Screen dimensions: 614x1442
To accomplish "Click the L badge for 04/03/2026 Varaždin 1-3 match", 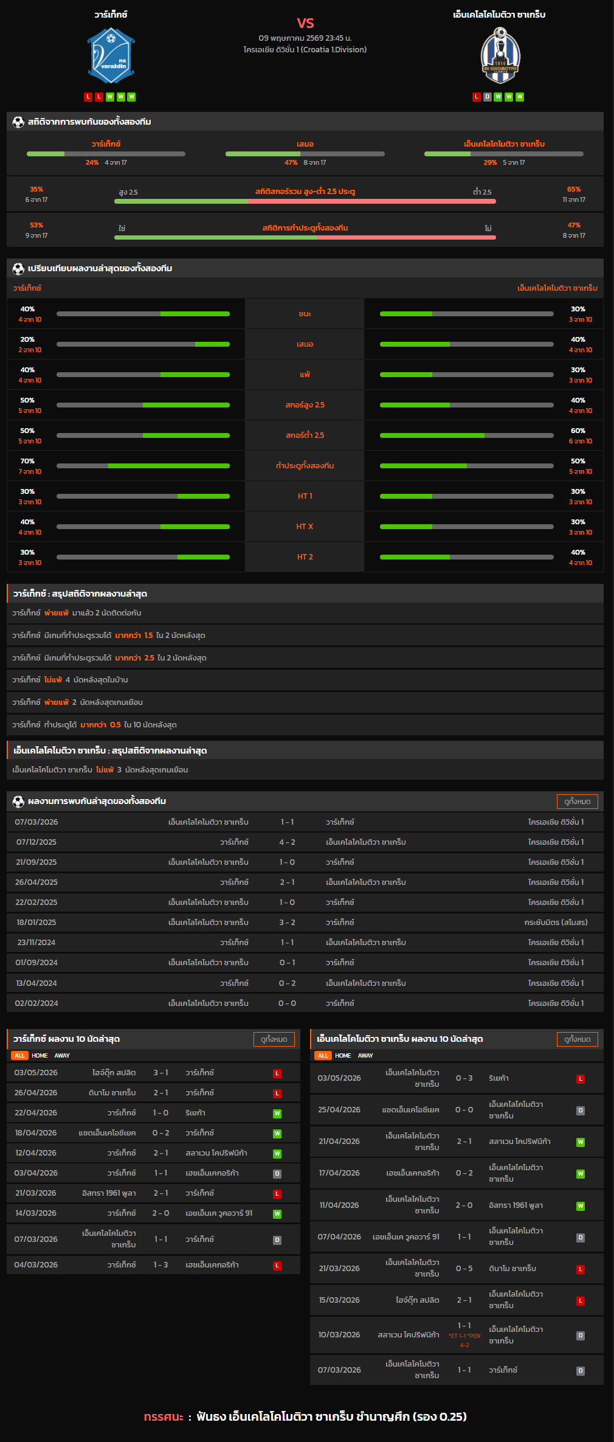I will (x=277, y=1266).
